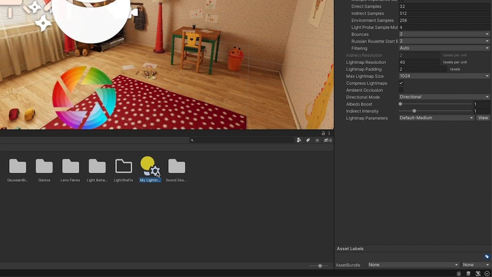
Task: Open the Max Lightmap Size dropdown
Action: point(444,76)
